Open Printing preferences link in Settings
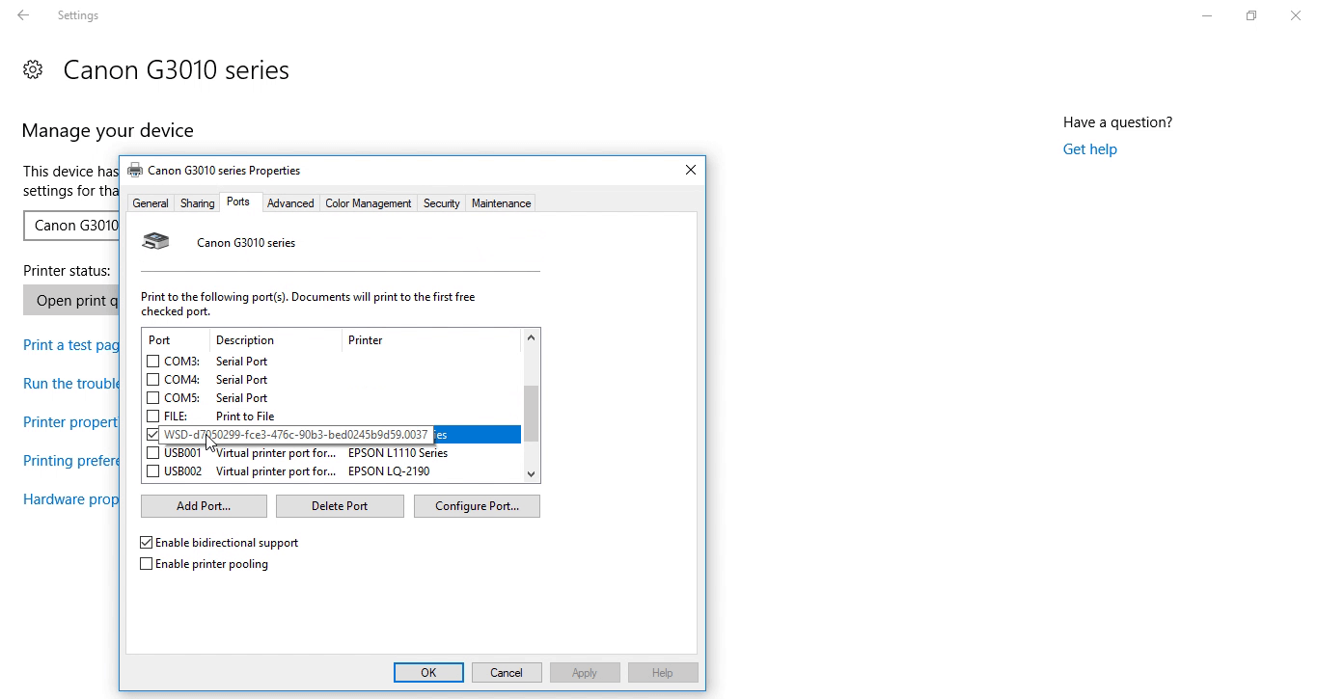 [x=71, y=461]
